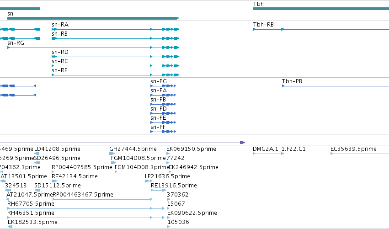This screenshot has width=389, height=229.
Task: Select the Tbh-PB protein line
Action: 336,86
